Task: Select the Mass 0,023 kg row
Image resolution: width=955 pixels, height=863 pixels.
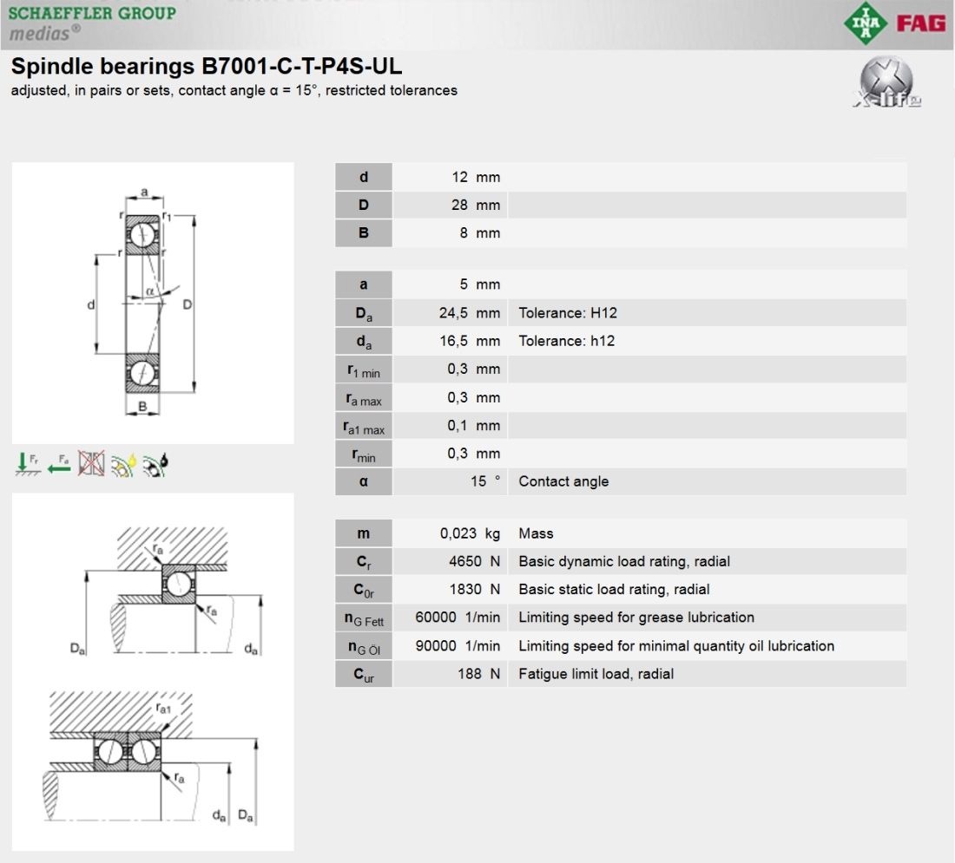Action: 620,533
